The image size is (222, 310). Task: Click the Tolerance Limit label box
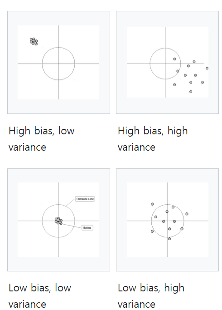pos(85,199)
